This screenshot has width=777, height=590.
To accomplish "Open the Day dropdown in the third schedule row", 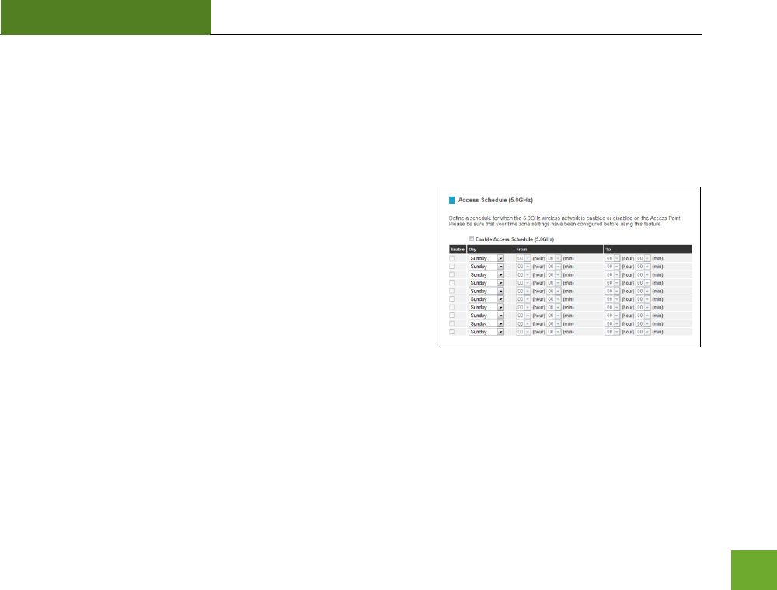I will pyautogui.click(x=486, y=274).
